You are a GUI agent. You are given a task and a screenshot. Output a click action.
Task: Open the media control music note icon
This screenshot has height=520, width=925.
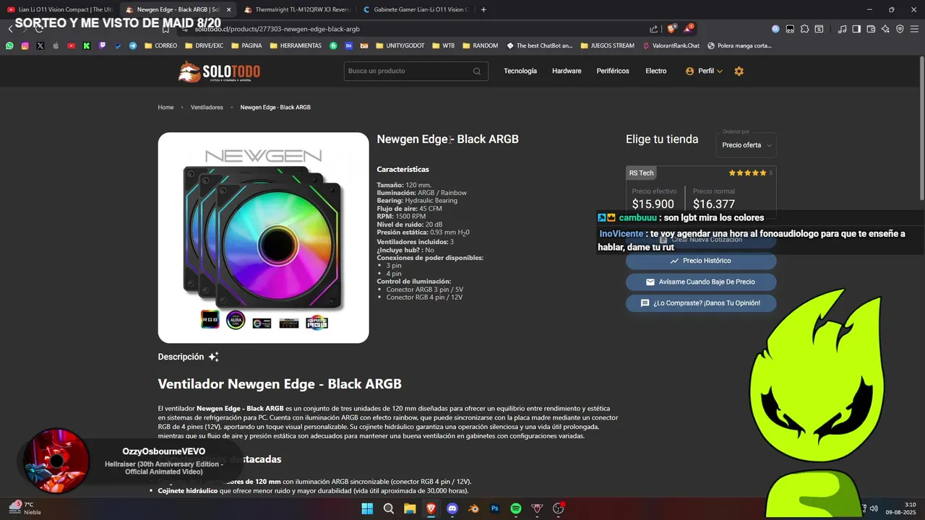point(842,29)
